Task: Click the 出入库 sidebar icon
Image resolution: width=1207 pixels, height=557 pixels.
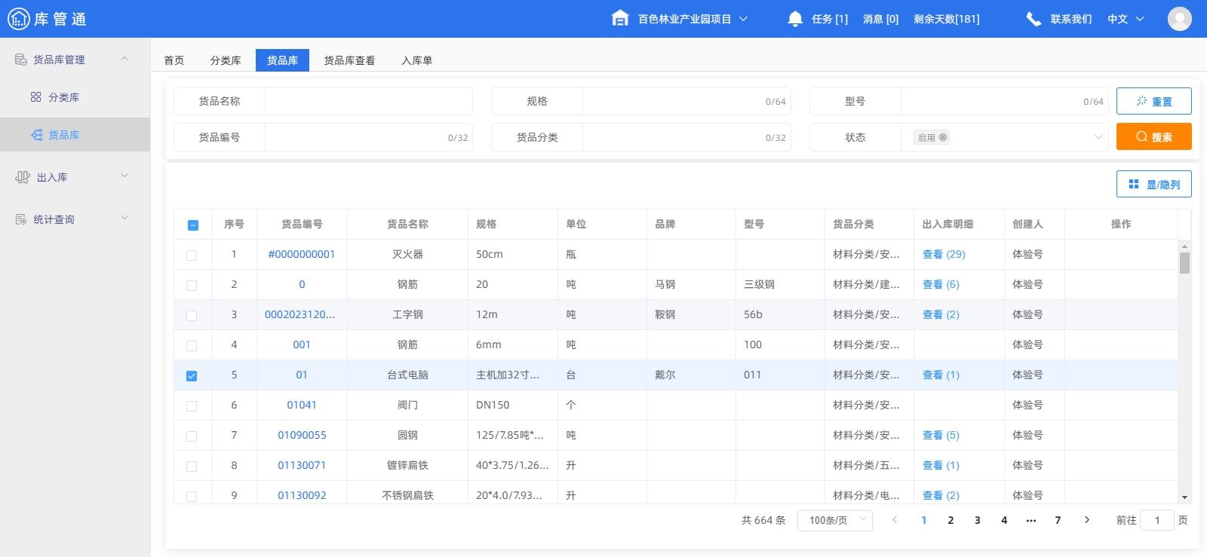Action: click(x=23, y=177)
